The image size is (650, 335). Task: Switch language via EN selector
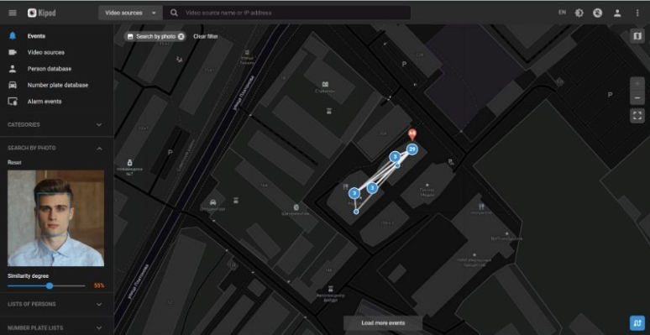[562, 13]
